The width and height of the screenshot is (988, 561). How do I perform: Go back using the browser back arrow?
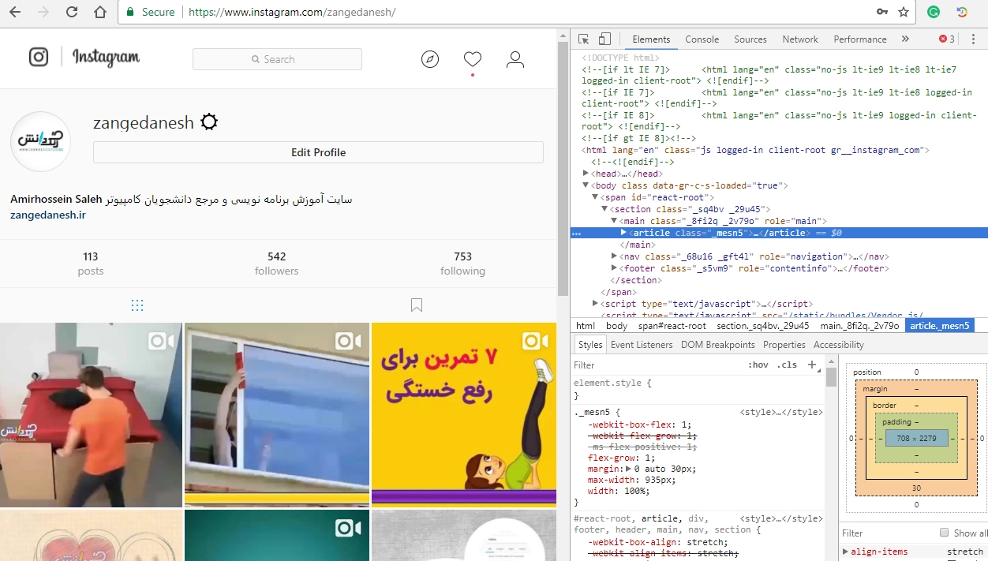click(x=15, y=12)
